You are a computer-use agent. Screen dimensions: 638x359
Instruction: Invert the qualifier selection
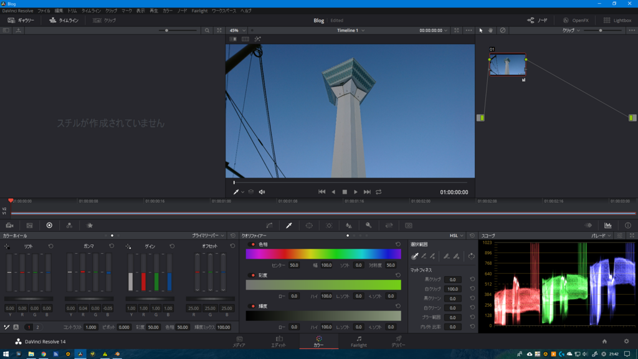click(x=471, y=256)
